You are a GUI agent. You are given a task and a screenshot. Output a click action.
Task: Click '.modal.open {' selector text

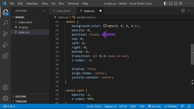pyautogui.click(x=76, y=90)
